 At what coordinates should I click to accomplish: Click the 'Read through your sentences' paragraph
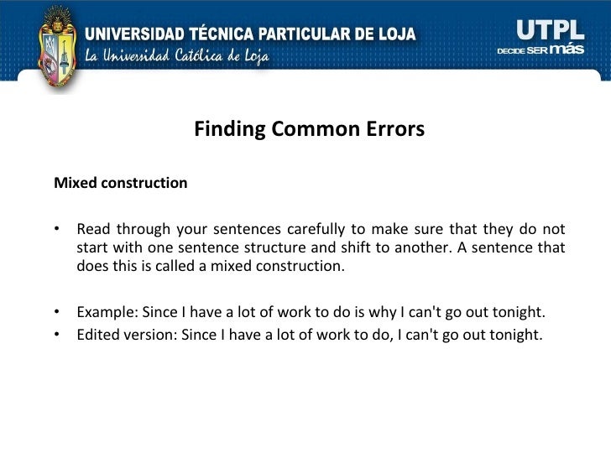[x=321, y=247]
